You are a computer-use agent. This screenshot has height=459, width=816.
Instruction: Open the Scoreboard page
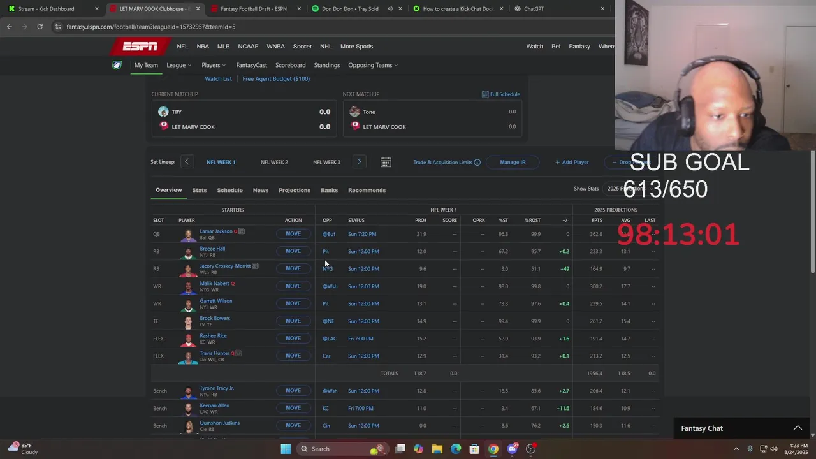coord(291,65)
